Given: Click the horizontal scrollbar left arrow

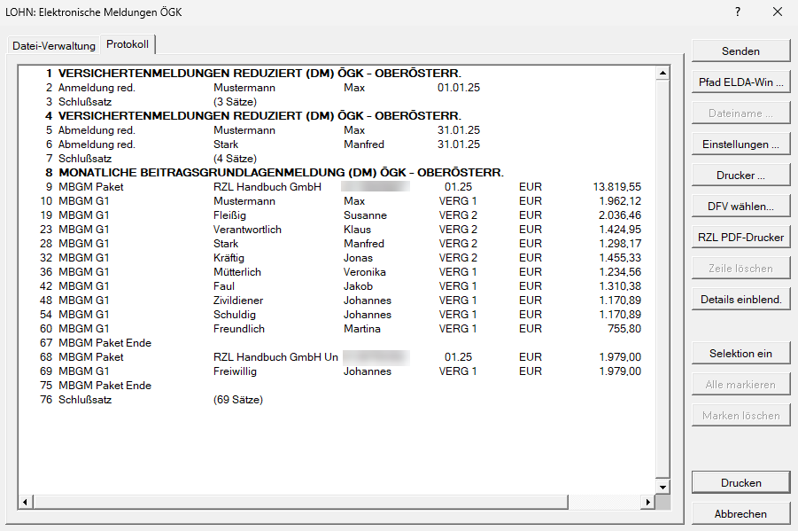Looking at the screenshot, I should point(25,502).
